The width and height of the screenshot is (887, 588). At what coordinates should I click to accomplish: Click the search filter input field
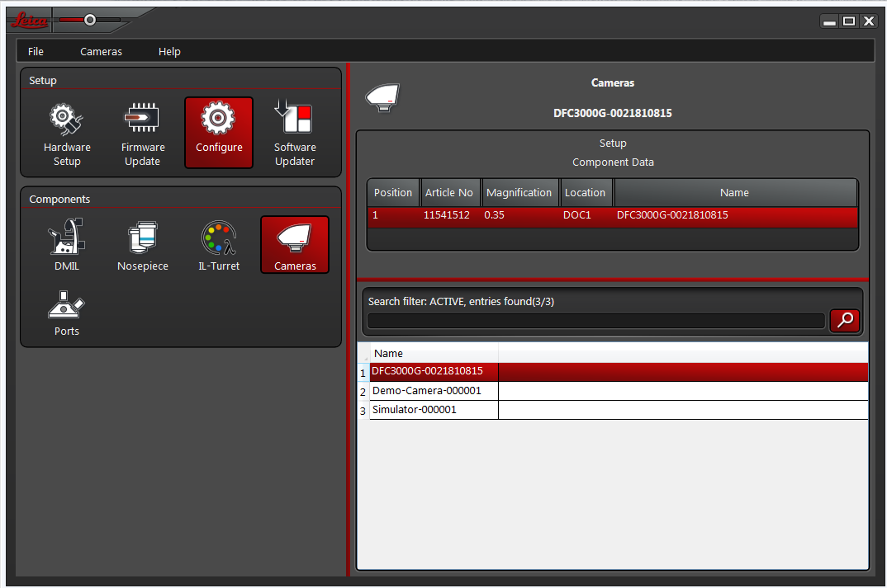596,321
